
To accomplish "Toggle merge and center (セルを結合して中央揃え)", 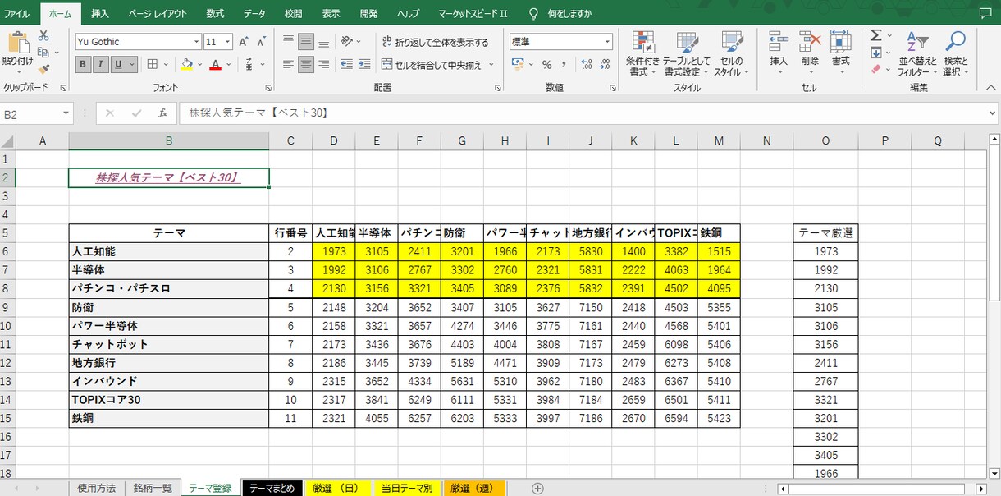I will click(x=432, y=65).
